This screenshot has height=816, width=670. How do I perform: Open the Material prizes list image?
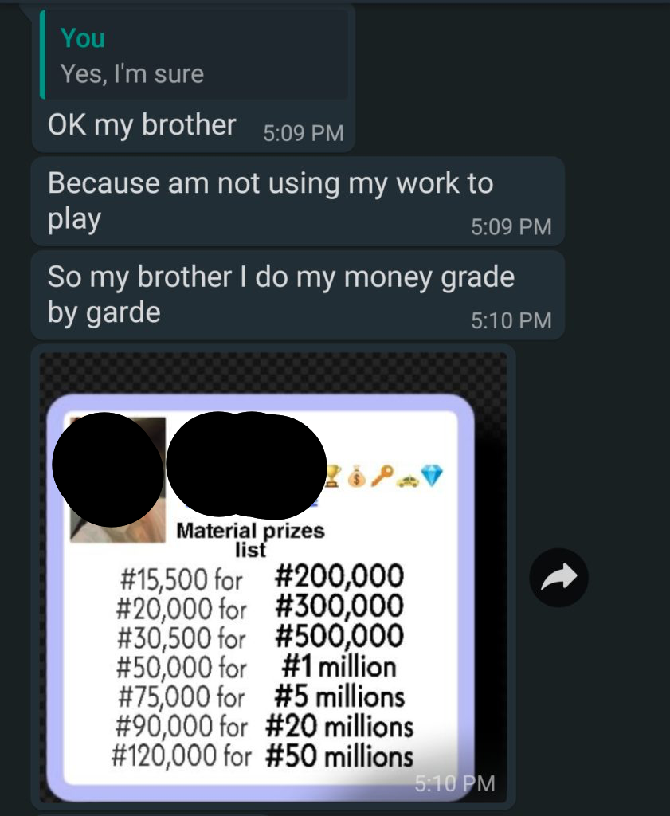pyautogui.click(x=272, y=577)
